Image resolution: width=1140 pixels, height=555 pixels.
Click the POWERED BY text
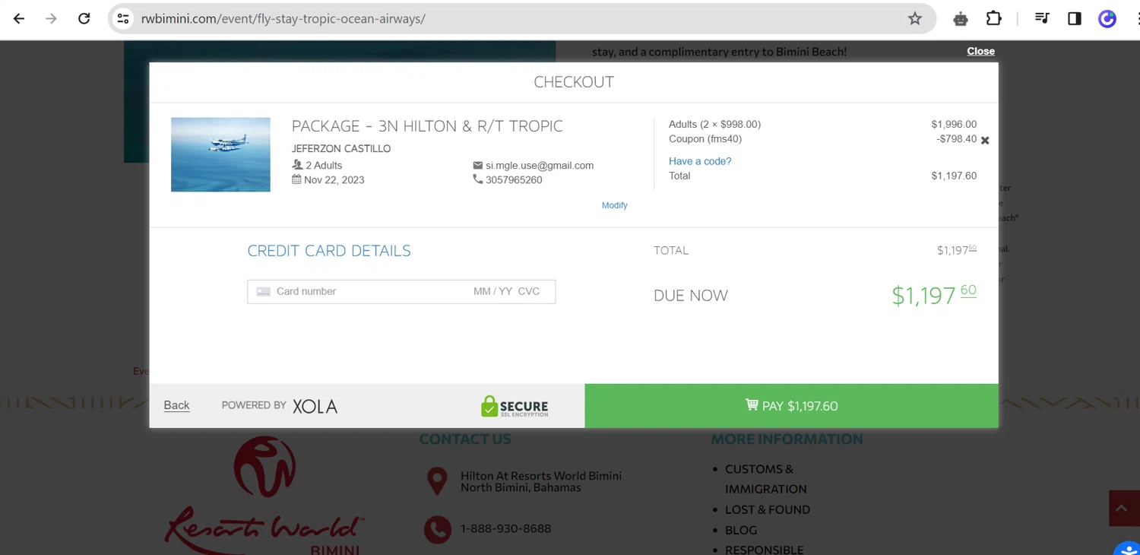254,405
